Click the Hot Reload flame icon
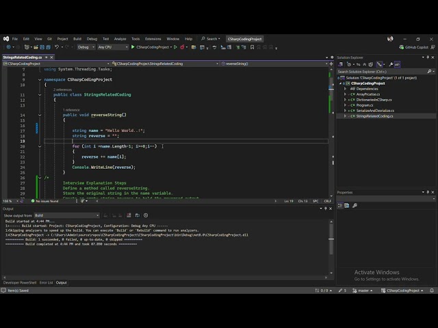The image size is (438, 328). tap(182, 47)
